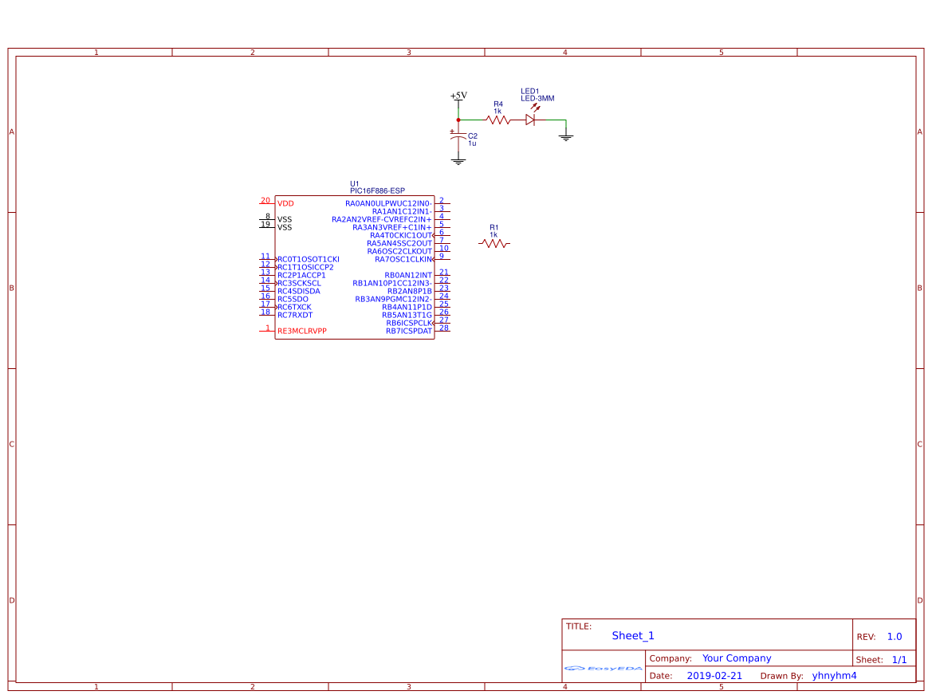Click the red junction dot at +5V node
Screen dimensions: 932x699
coord(458,118)
